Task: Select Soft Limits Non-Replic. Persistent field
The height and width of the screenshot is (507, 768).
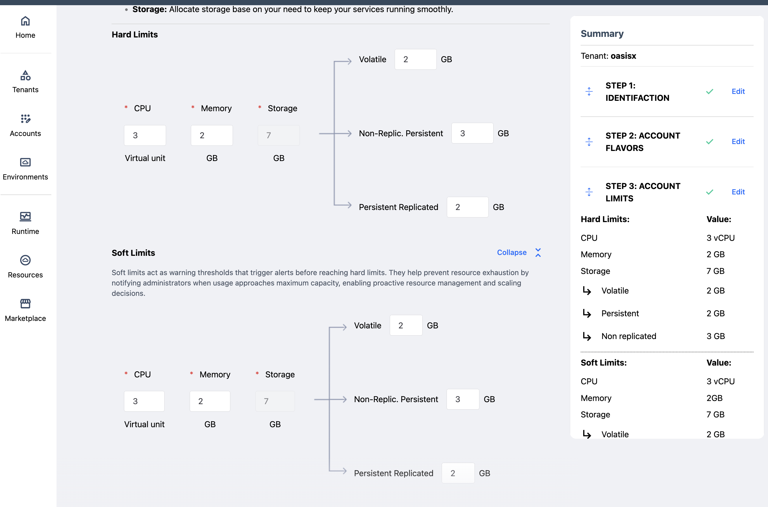Action: click(463, 399)
